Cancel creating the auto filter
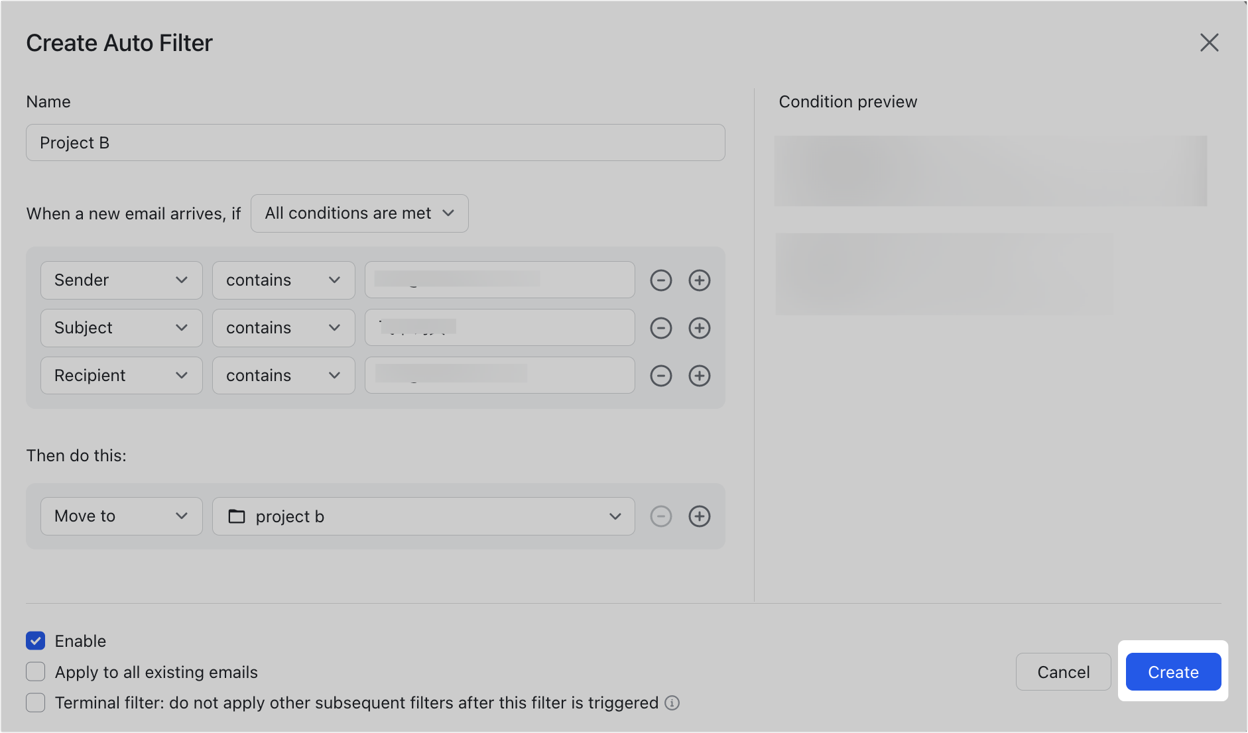 click(1063, 671)
